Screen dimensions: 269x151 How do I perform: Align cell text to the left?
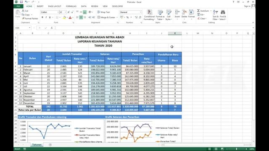pos(77,18)
